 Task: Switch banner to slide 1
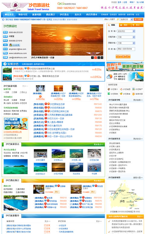pyautogui.click(x=92, y=58)
